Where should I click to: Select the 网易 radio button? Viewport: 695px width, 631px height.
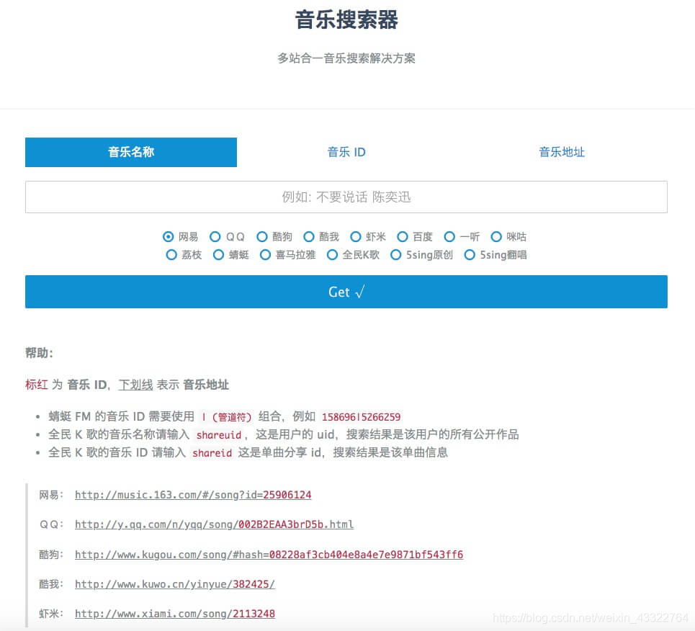point(167,236)
